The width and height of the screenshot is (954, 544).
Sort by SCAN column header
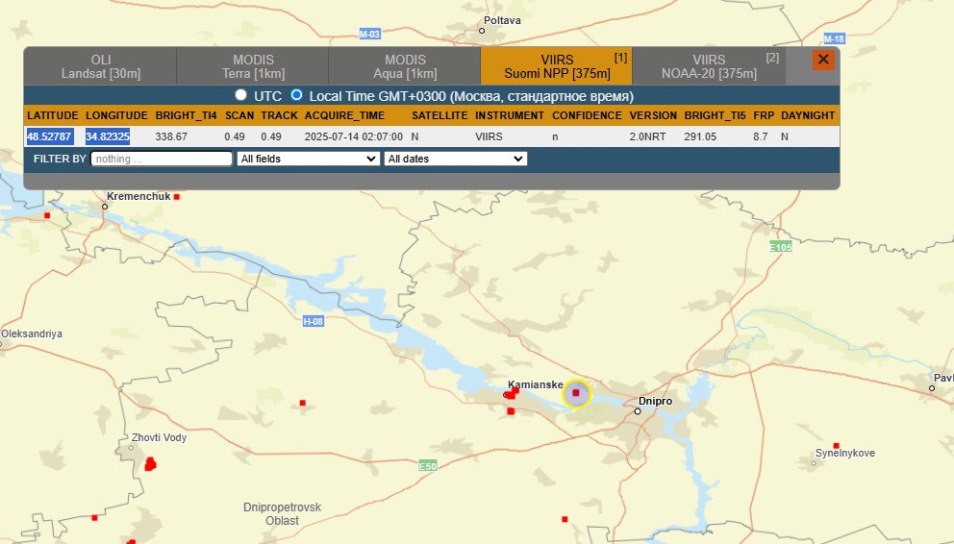239,115
